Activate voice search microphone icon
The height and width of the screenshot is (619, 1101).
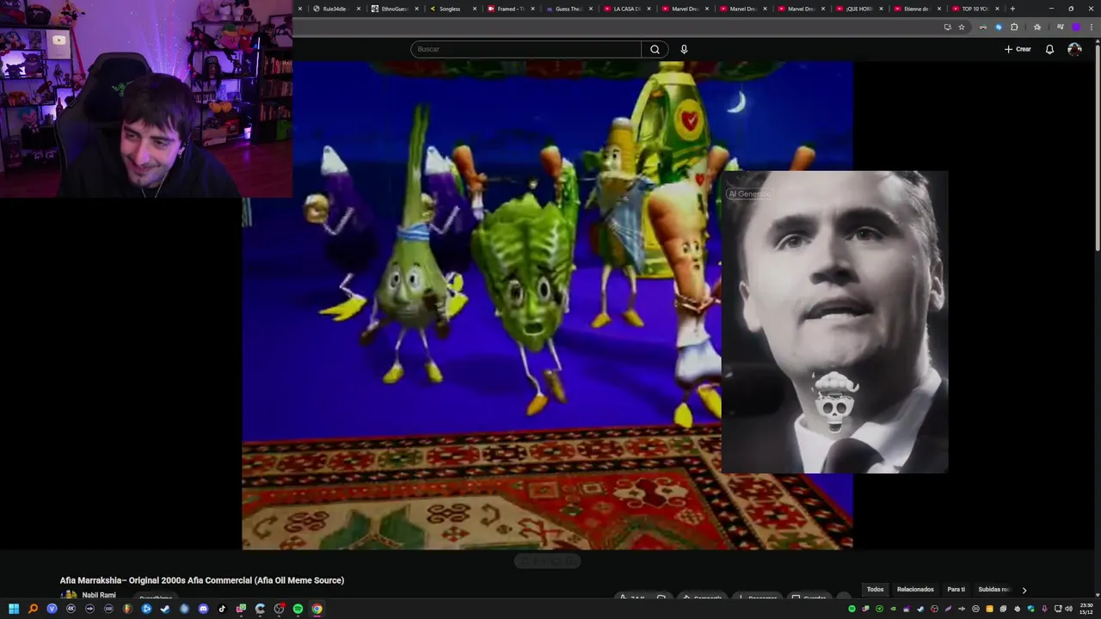(684, 49)
